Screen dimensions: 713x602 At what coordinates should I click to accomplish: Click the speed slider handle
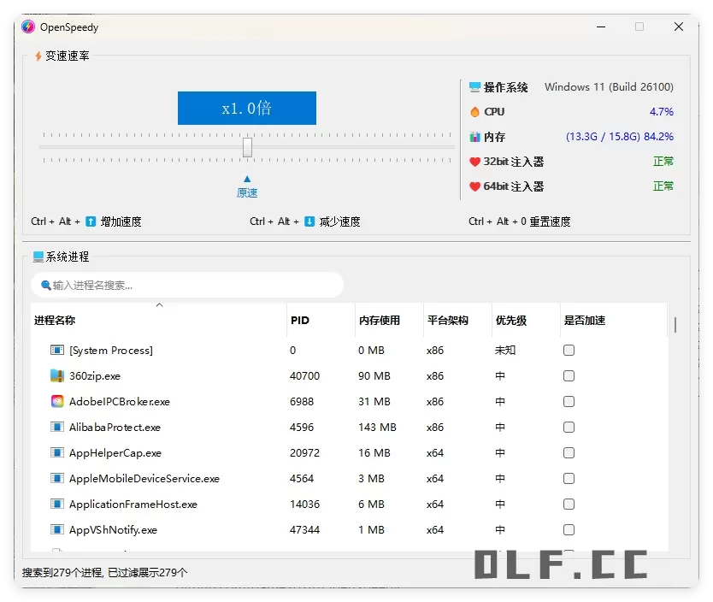(246, 147)
